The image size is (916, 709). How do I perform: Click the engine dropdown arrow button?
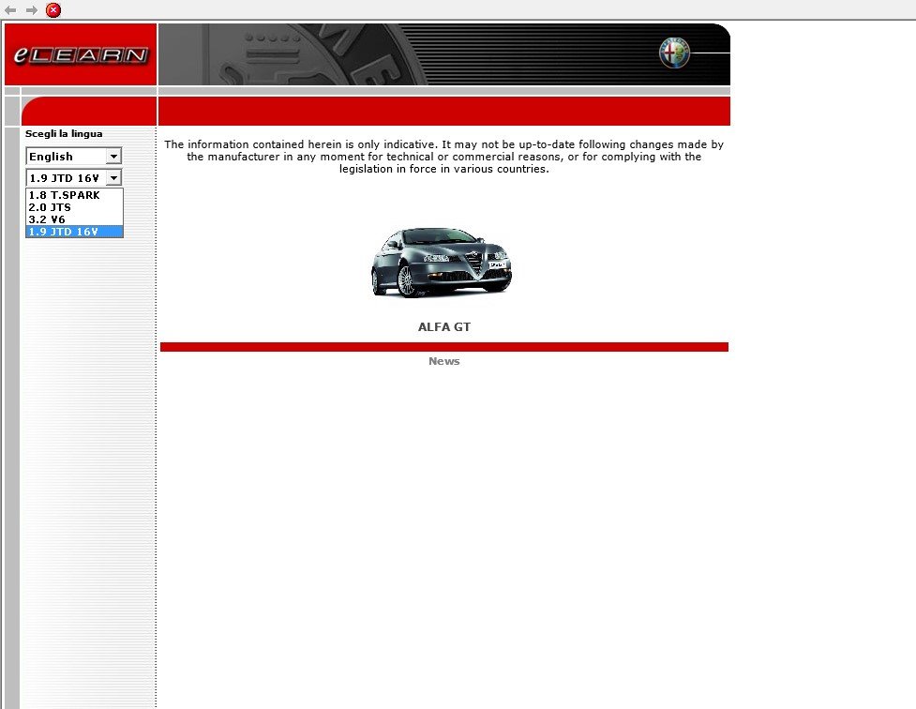point(114,177)
